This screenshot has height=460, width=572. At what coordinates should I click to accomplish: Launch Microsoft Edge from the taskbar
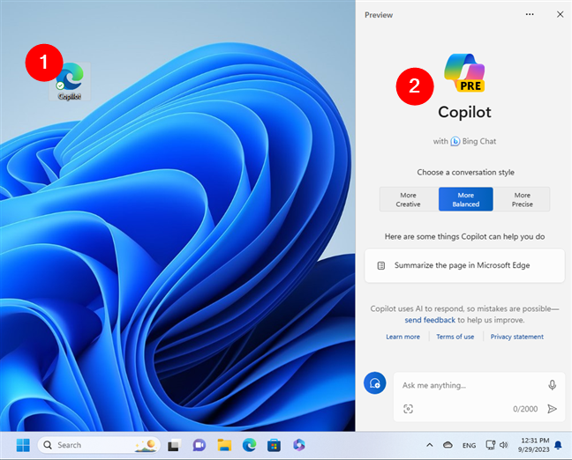click(x=249, y=445)
